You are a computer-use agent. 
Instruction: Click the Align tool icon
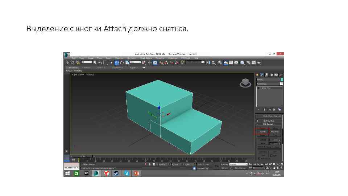pos(214,63)
